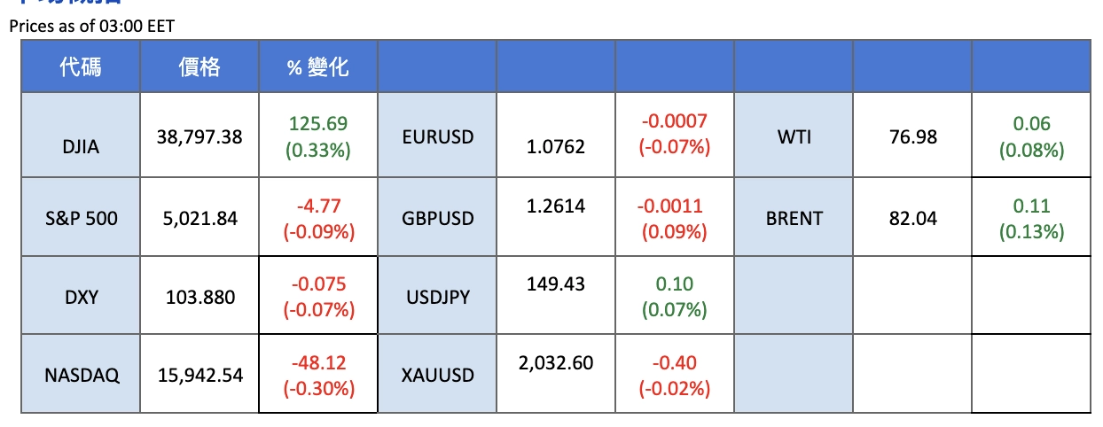Image resolution: width=1103 pixels, height=427 pixels.
Task: Select the EURUSD ticker cell
Action: point(438,137)
